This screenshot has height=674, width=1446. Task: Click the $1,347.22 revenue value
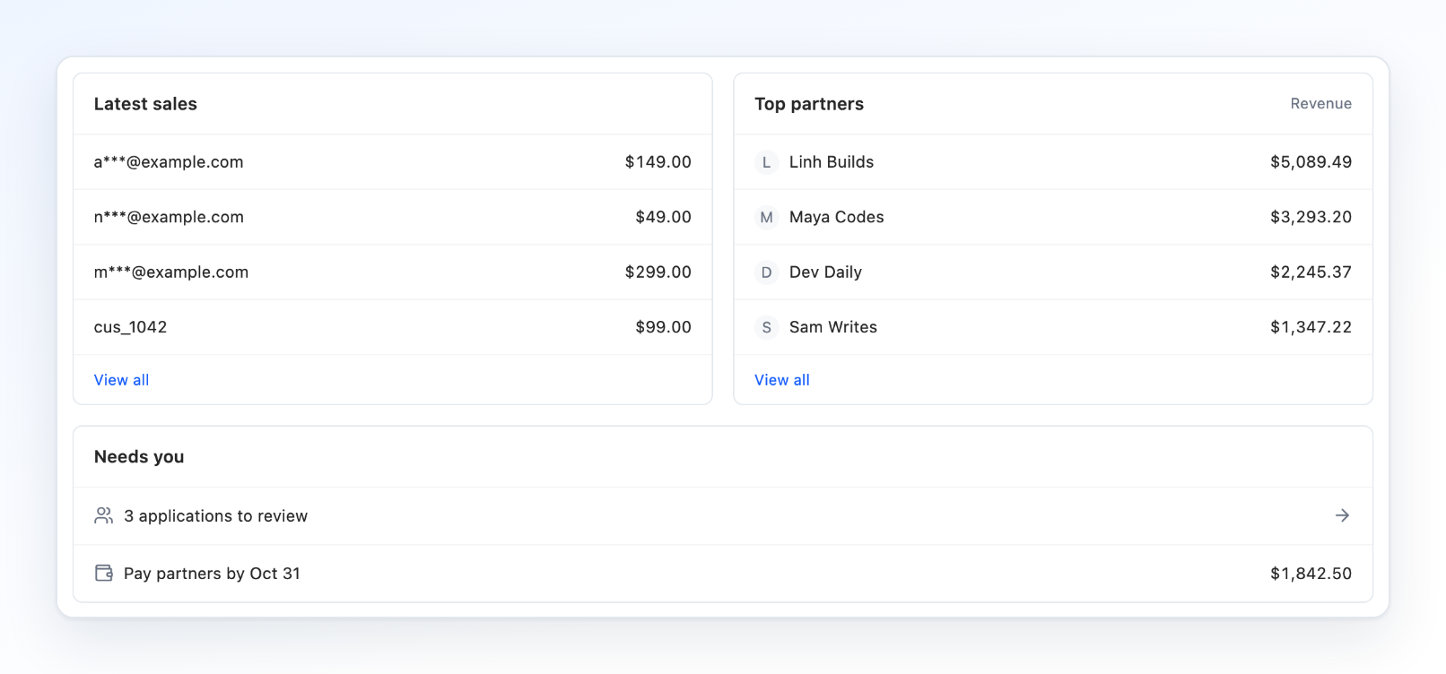tap(1311, 327)
